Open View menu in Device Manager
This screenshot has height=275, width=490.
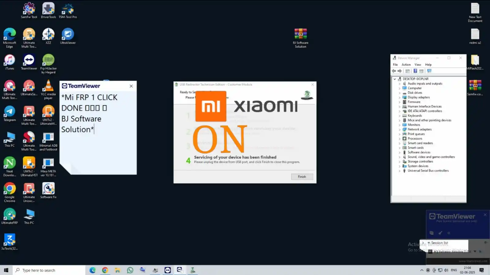pyautogui.click(x=418, y=64)
